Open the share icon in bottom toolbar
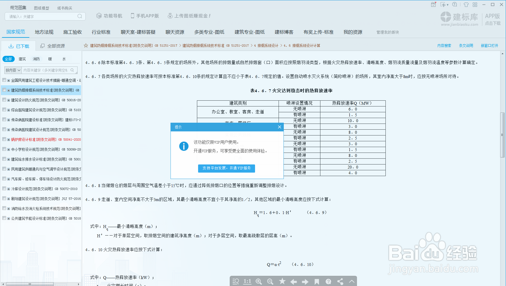This screenshot has width=506, height=286. pos(340,281)
